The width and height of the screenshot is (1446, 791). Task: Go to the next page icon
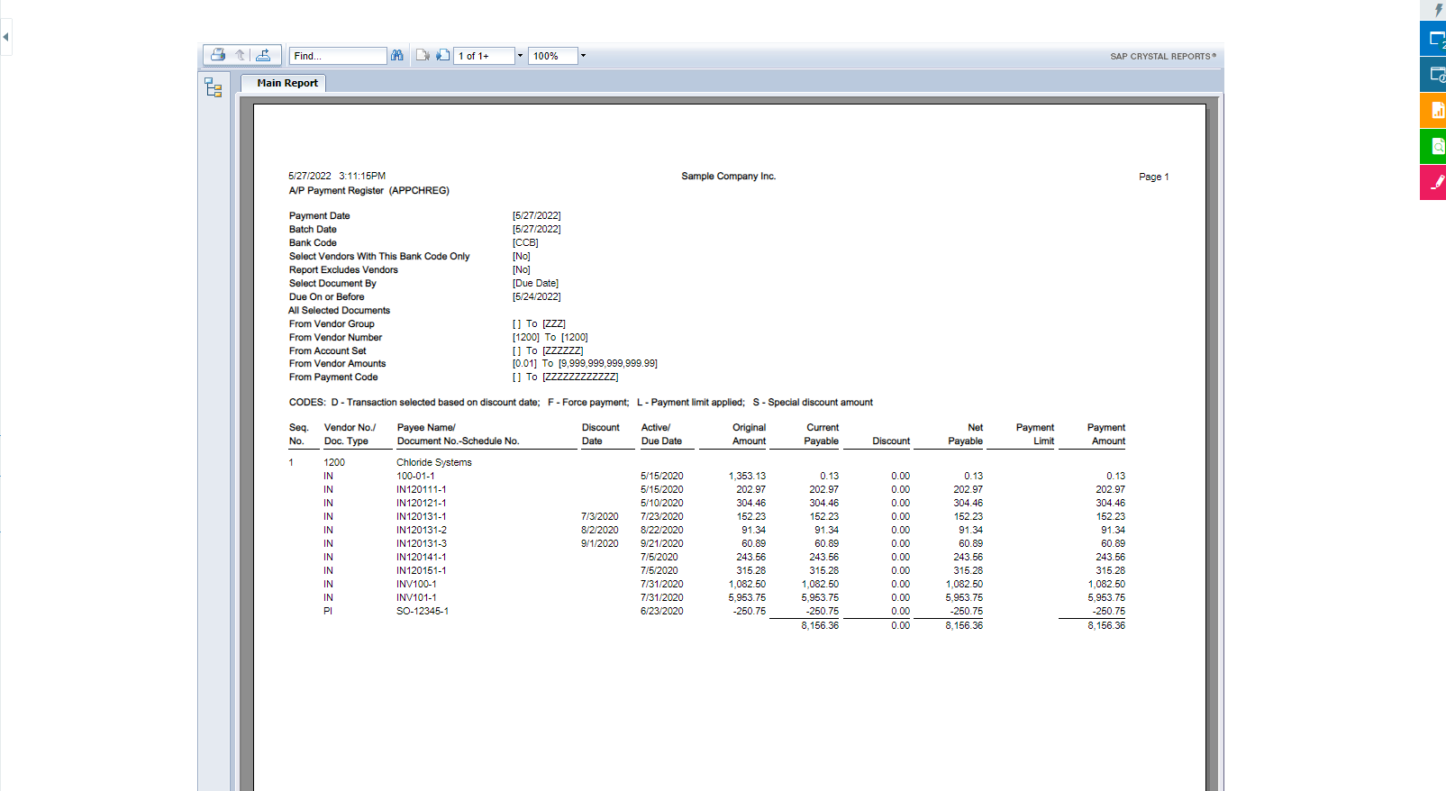pos(442,56)
